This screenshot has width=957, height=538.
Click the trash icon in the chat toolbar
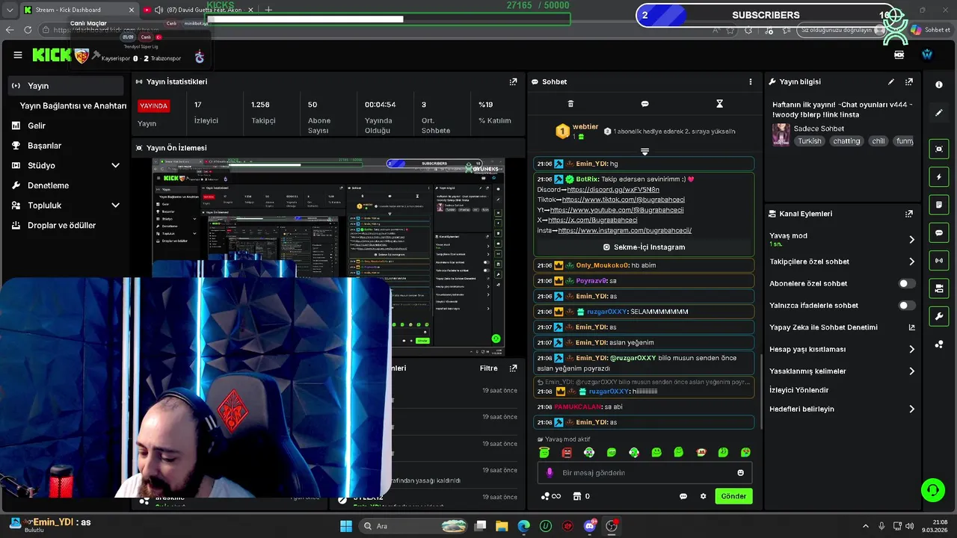click(x=570, y=104)
